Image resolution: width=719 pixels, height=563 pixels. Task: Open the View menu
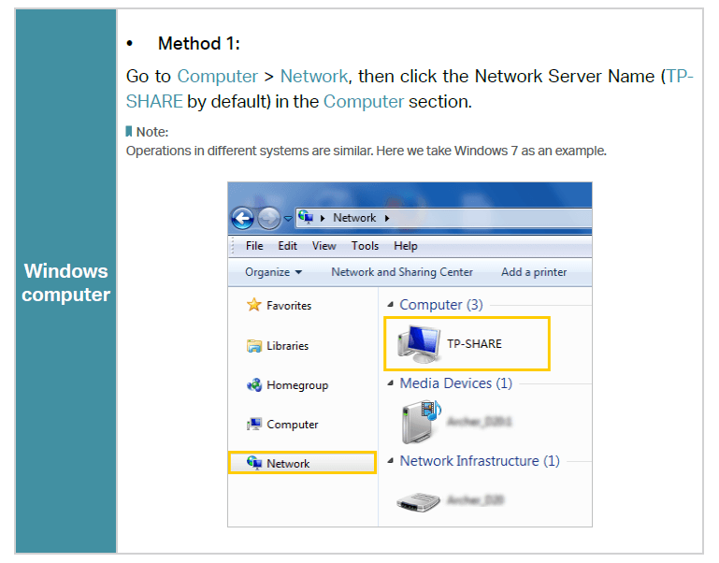pos(324,246)
